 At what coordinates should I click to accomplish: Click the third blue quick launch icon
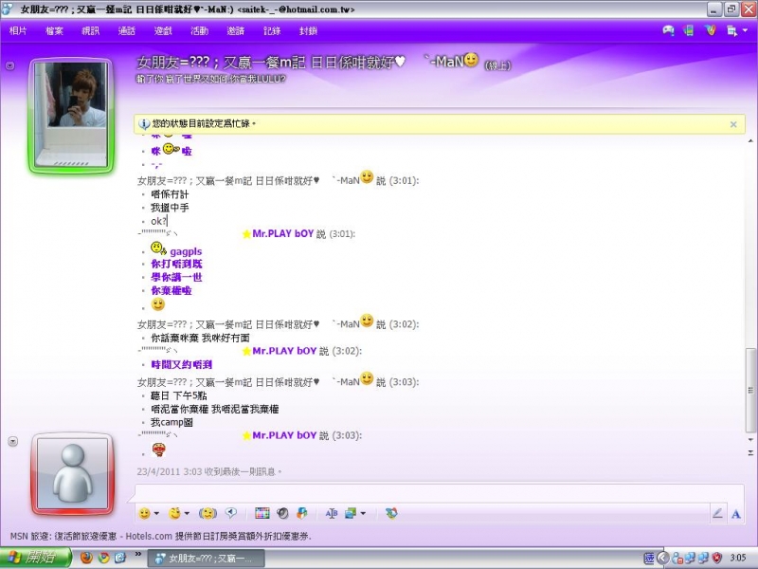pyautogui.click(x=120, y=558)
